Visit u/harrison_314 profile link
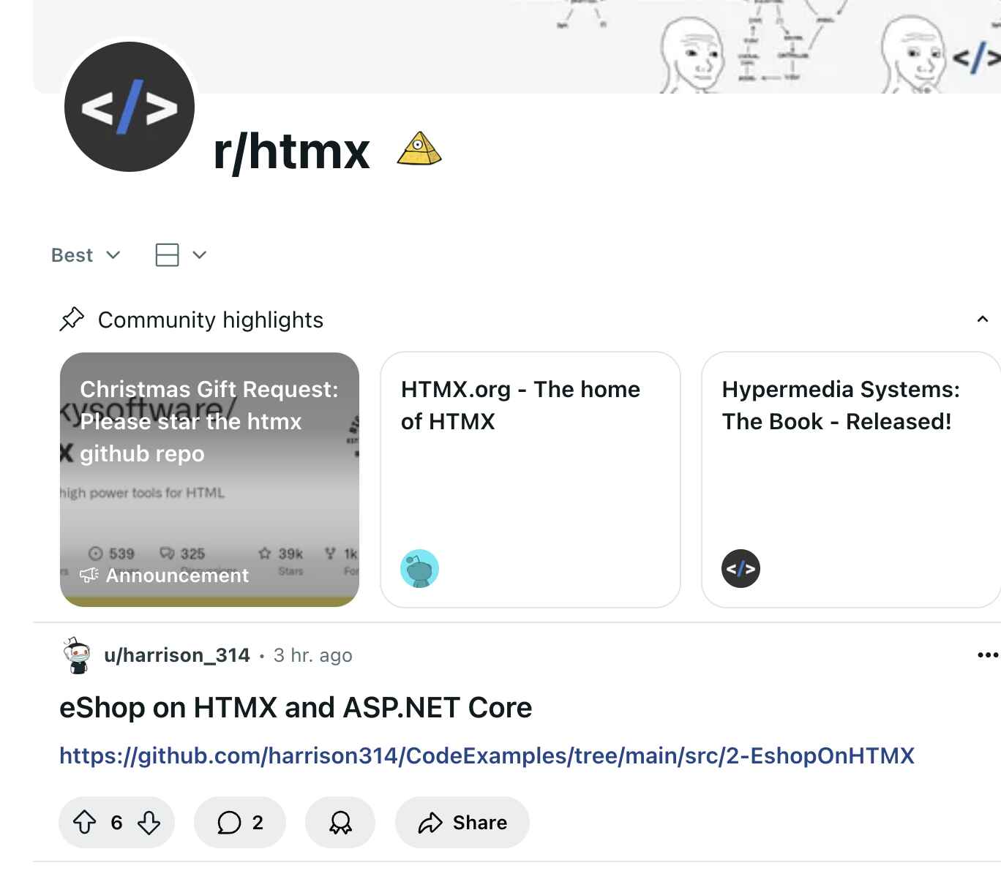The height and width of the screenshot is (879, 1001). (177, 655)
